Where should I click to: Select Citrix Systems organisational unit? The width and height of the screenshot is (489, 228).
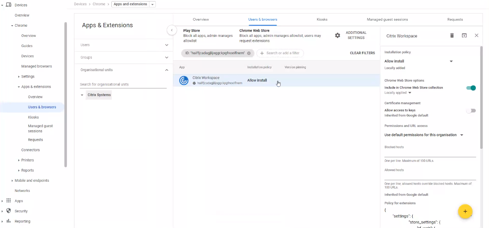(99, 95)
